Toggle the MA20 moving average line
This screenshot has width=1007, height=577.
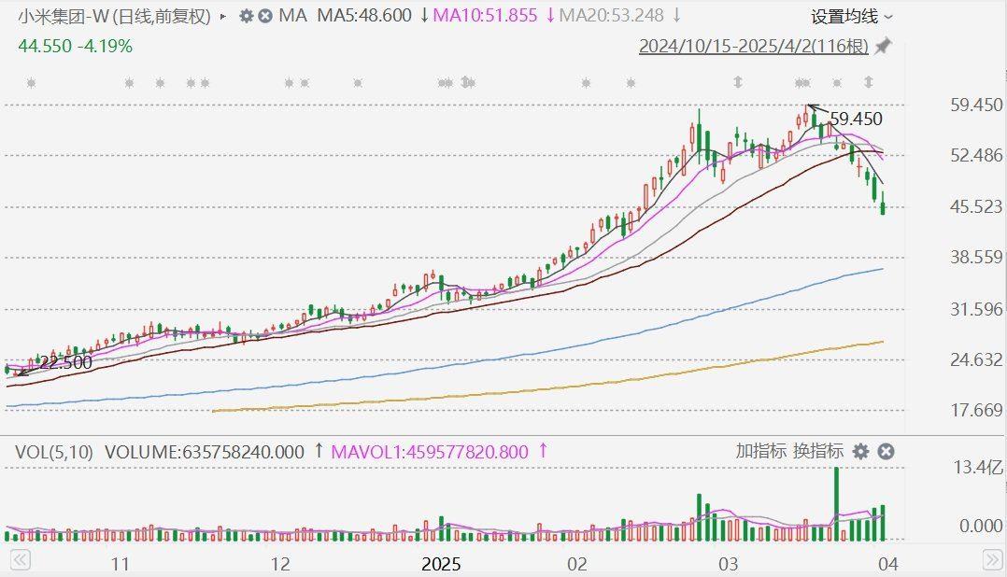point(611,16)
